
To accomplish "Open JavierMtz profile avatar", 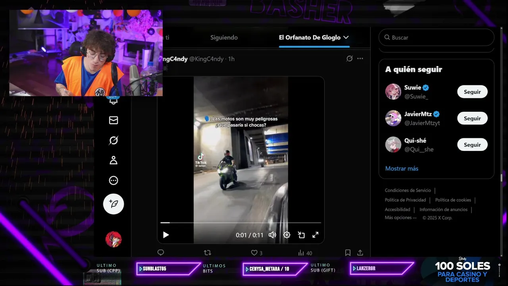I will coord(393,118).
